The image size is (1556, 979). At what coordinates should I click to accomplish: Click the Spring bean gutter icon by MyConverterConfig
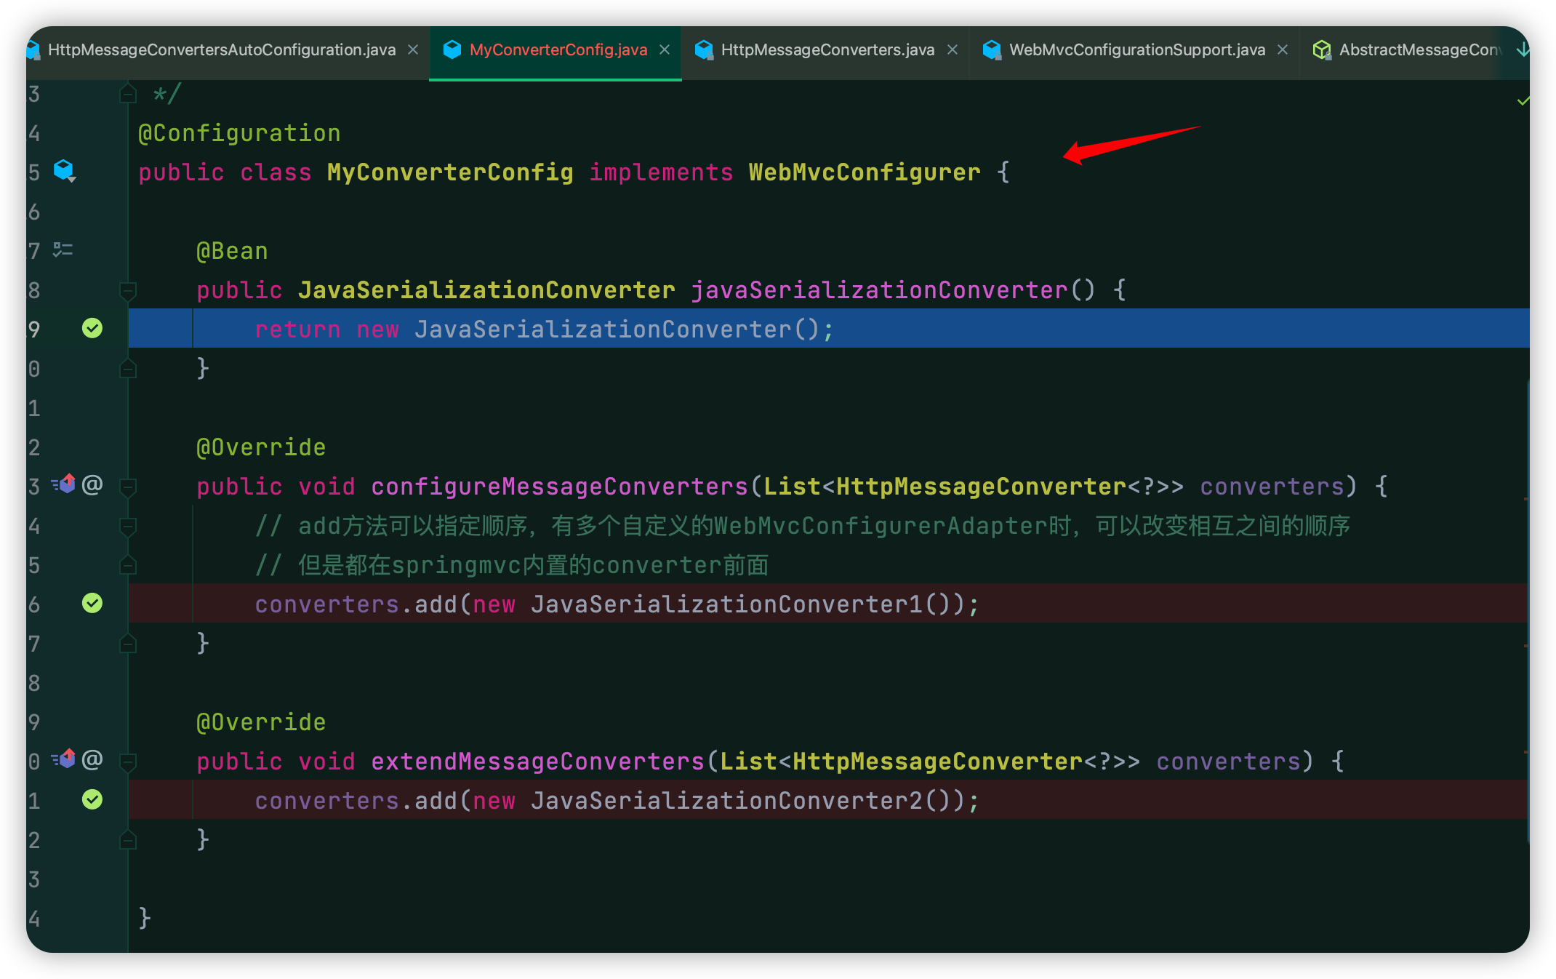pos(65,171)
